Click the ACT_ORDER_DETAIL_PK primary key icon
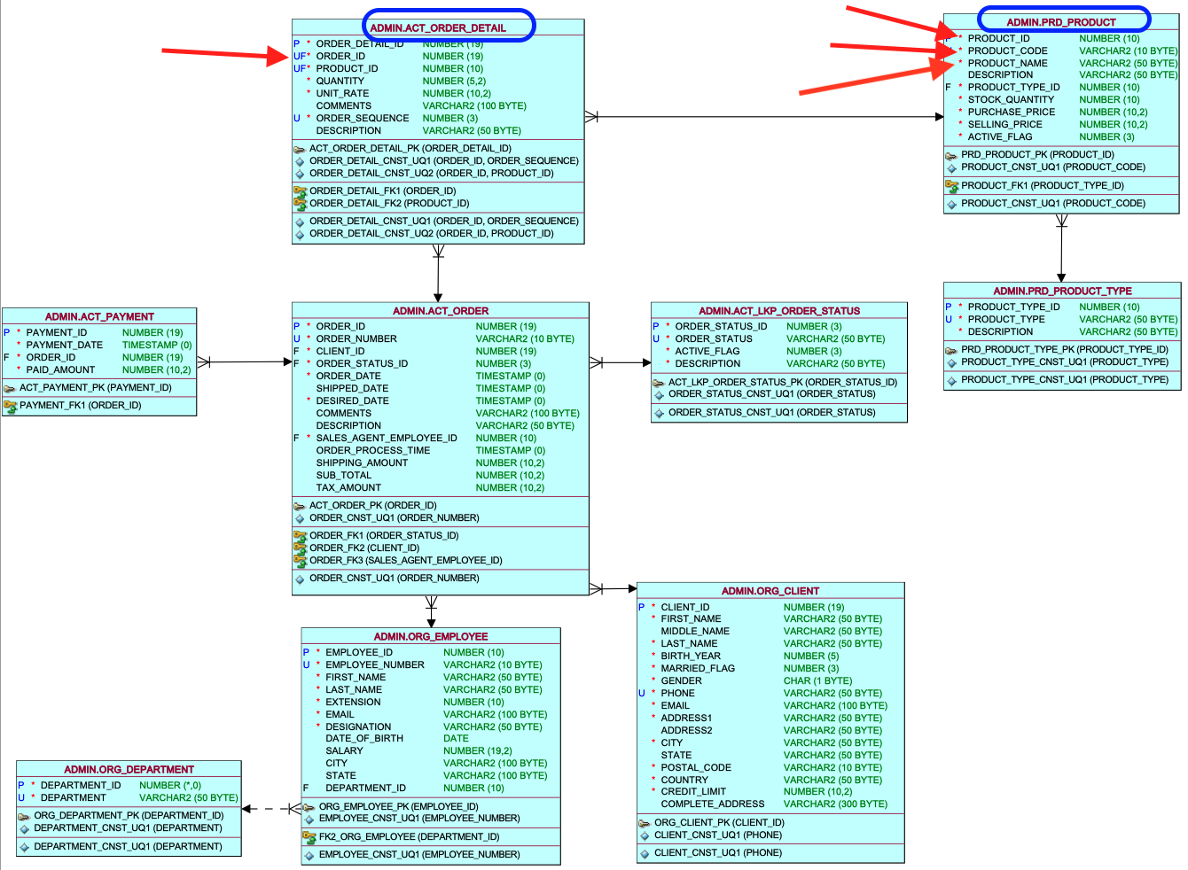 [x=300, y=149]
